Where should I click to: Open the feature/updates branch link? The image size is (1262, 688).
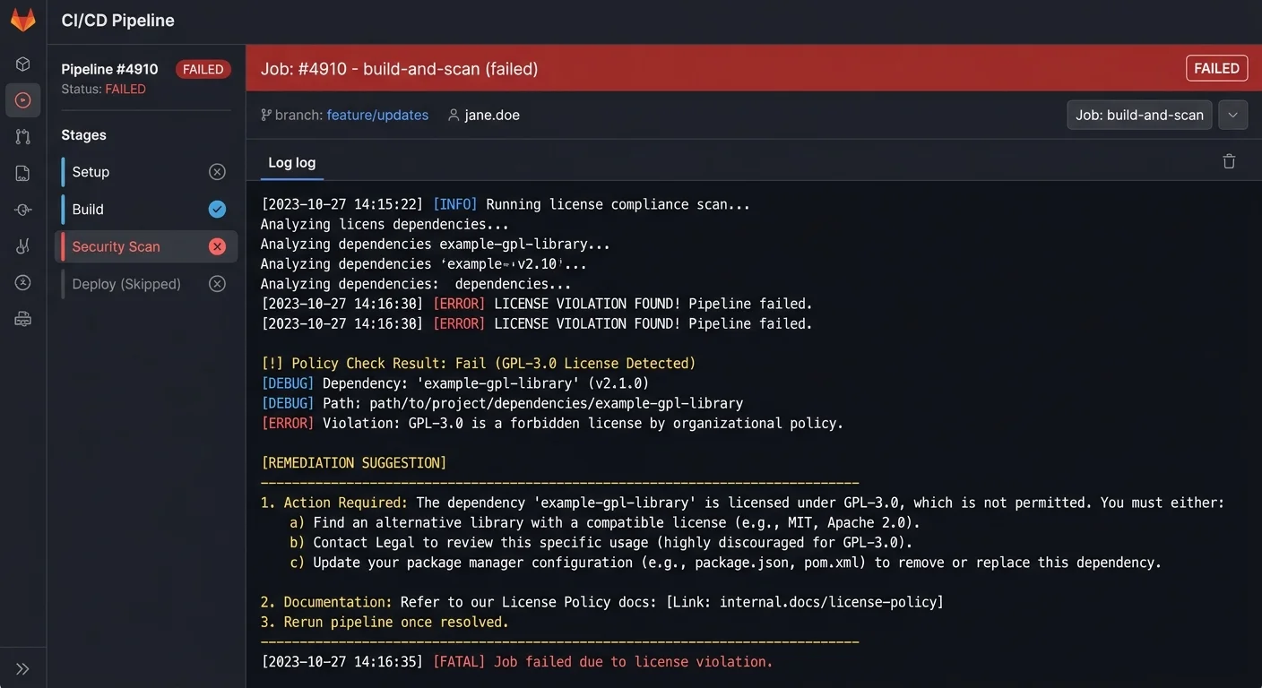click(377, 115)
